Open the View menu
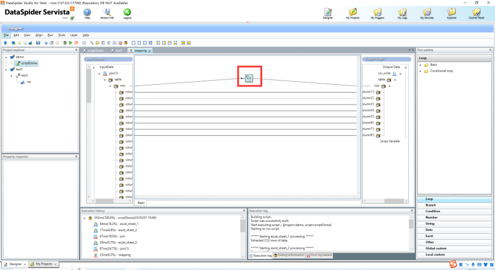 coord(27,35)
